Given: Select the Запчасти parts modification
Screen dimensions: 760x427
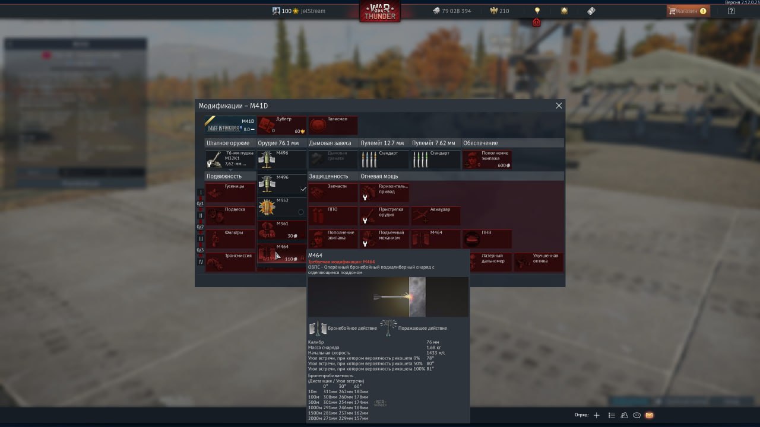Looking at the screenshot, I should click(333, 192).
